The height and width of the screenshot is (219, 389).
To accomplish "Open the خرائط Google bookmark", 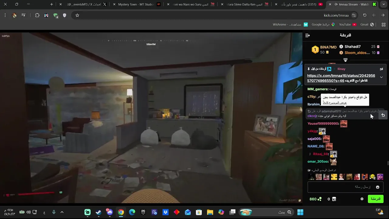I will (323, 25).
